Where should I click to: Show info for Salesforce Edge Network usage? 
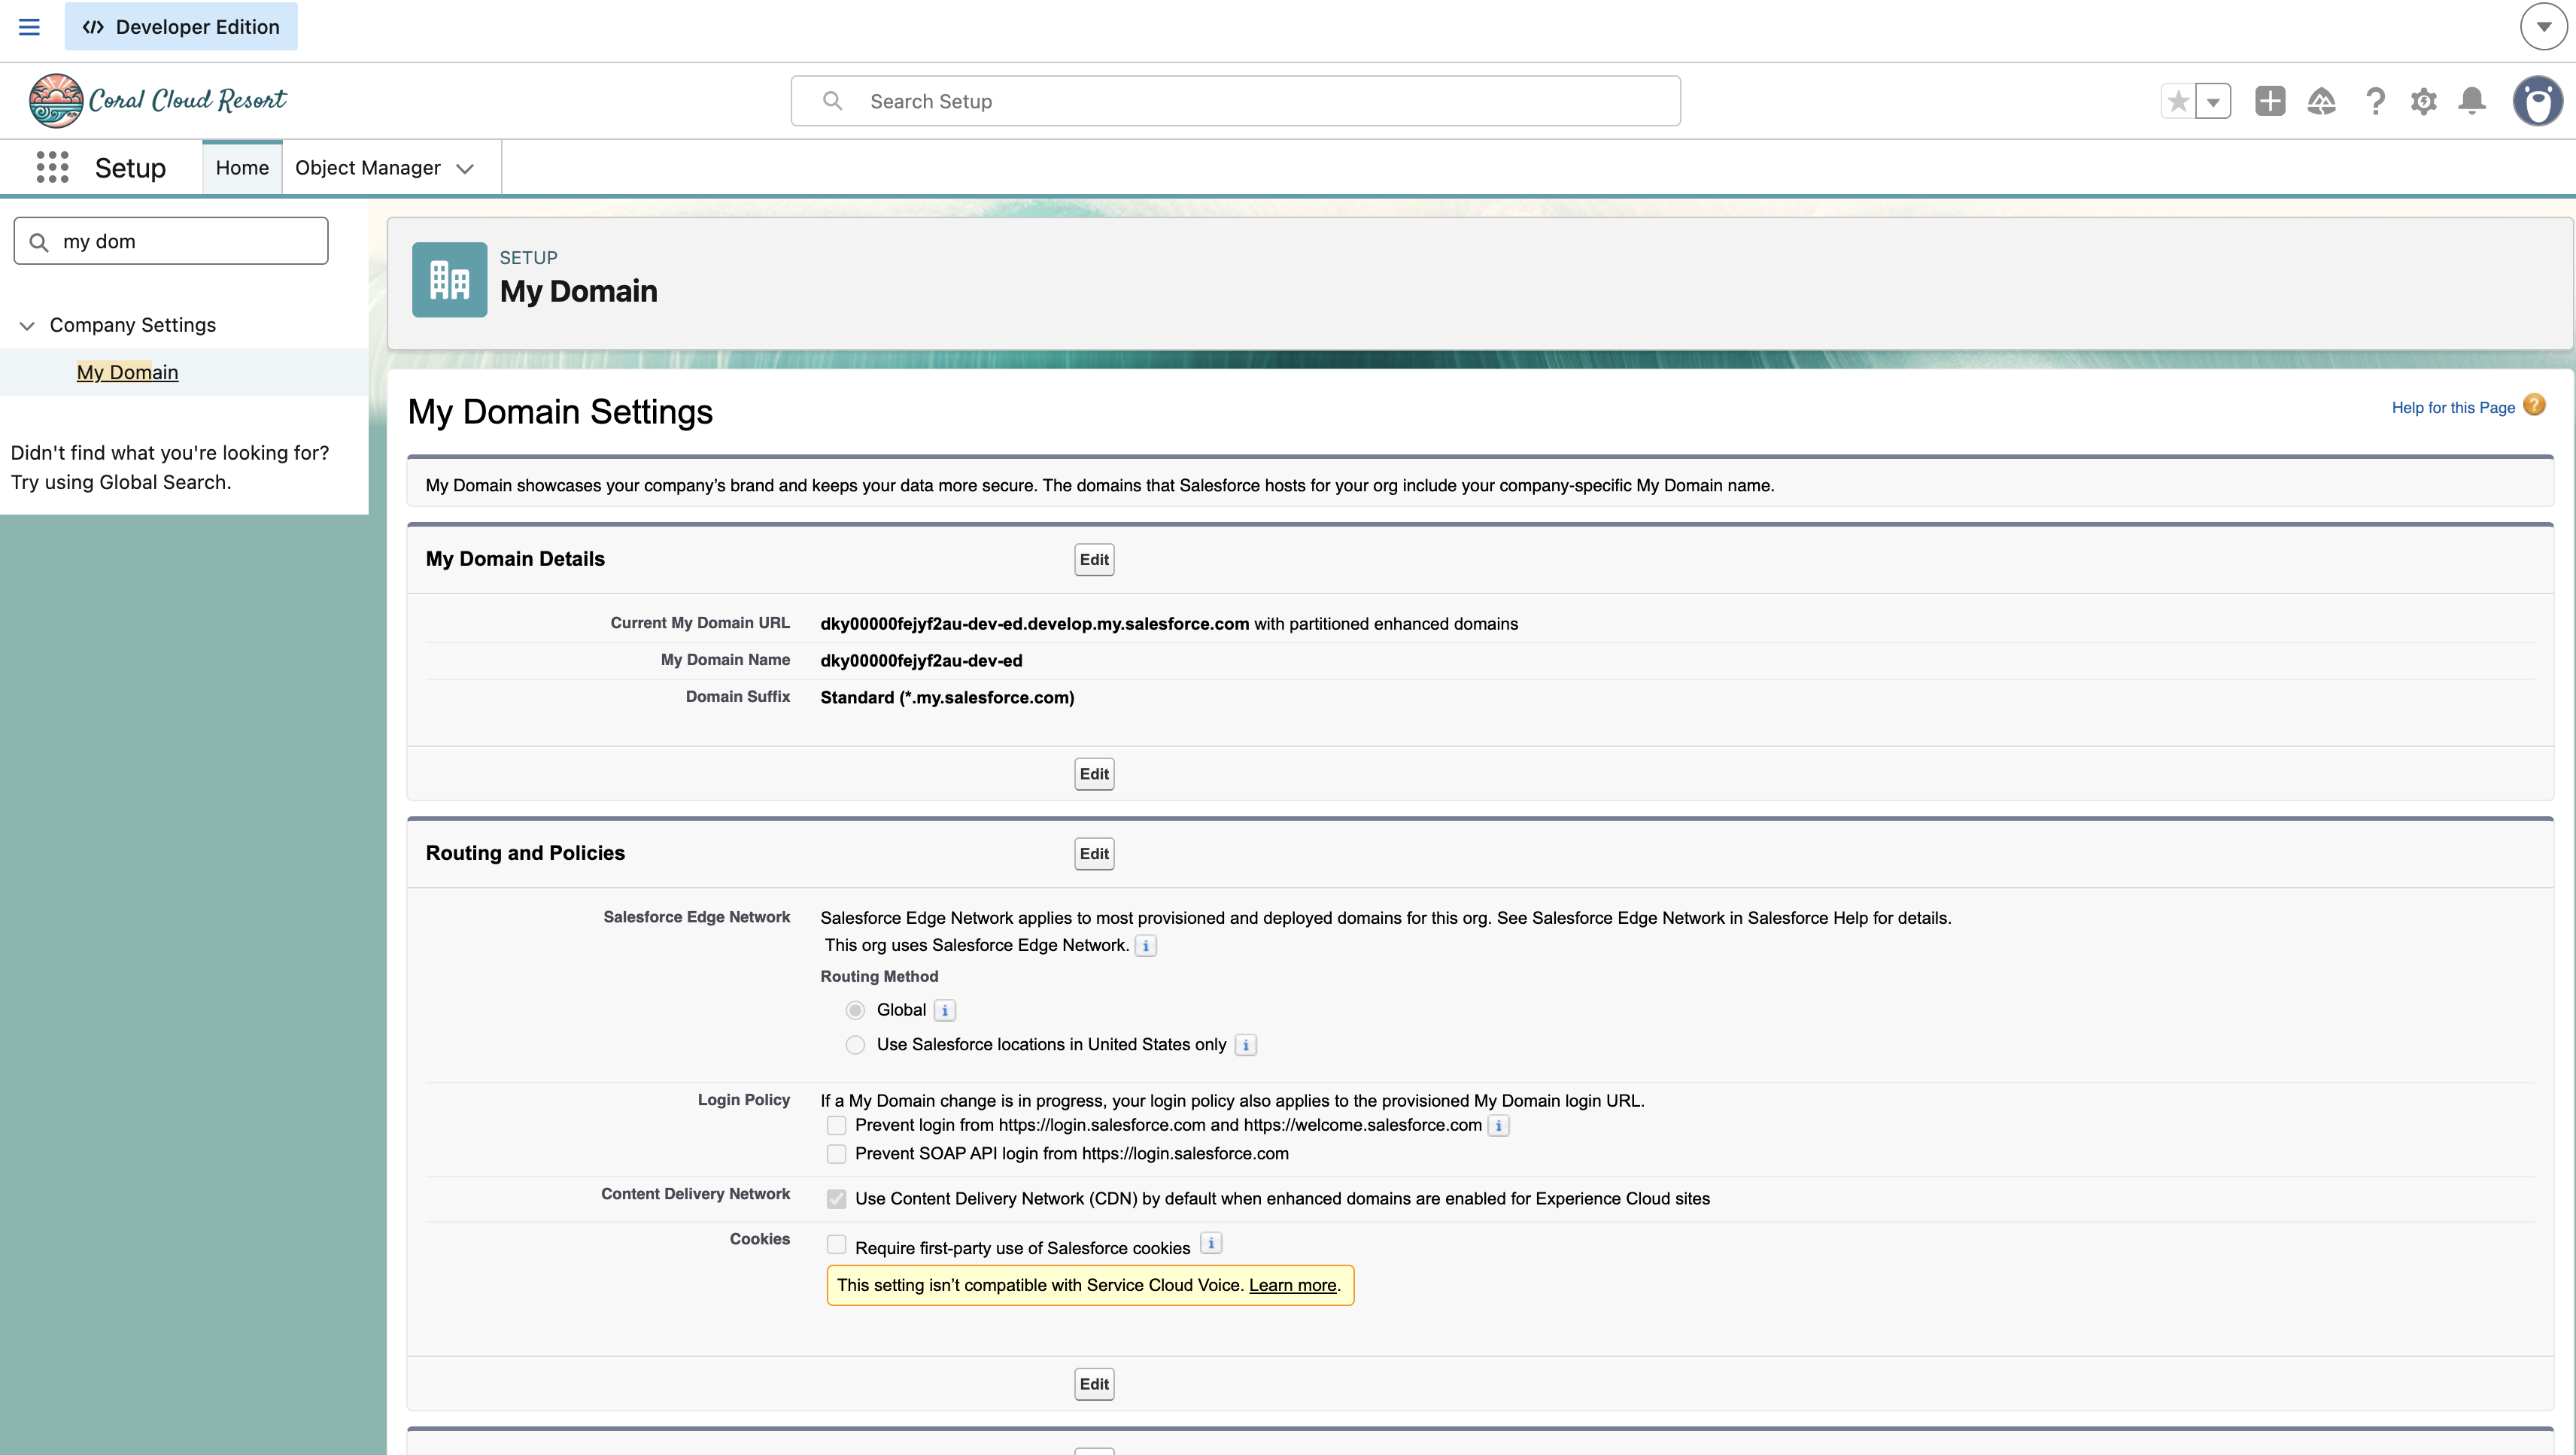1146,946
